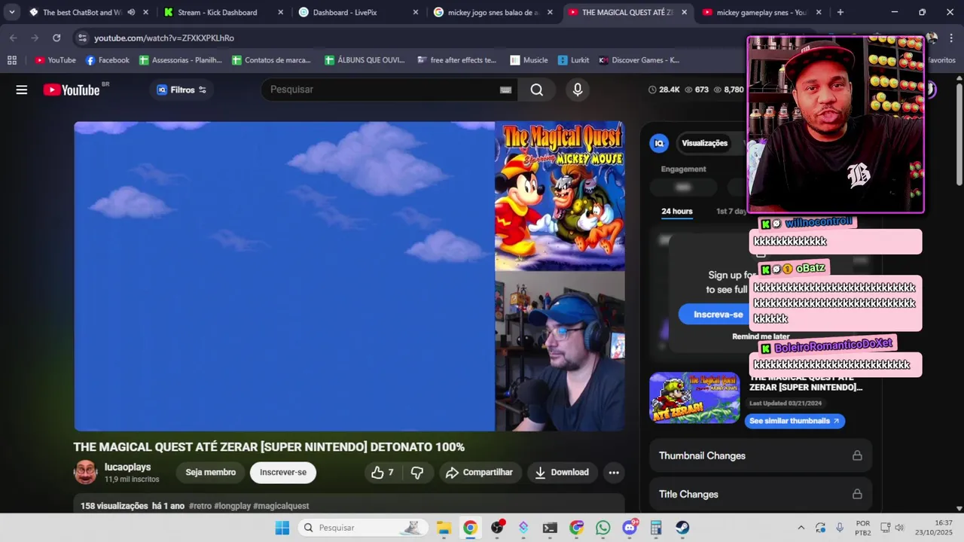Select the Visualizações tab in vidIQ panel
964x542 pixels.
705,143
